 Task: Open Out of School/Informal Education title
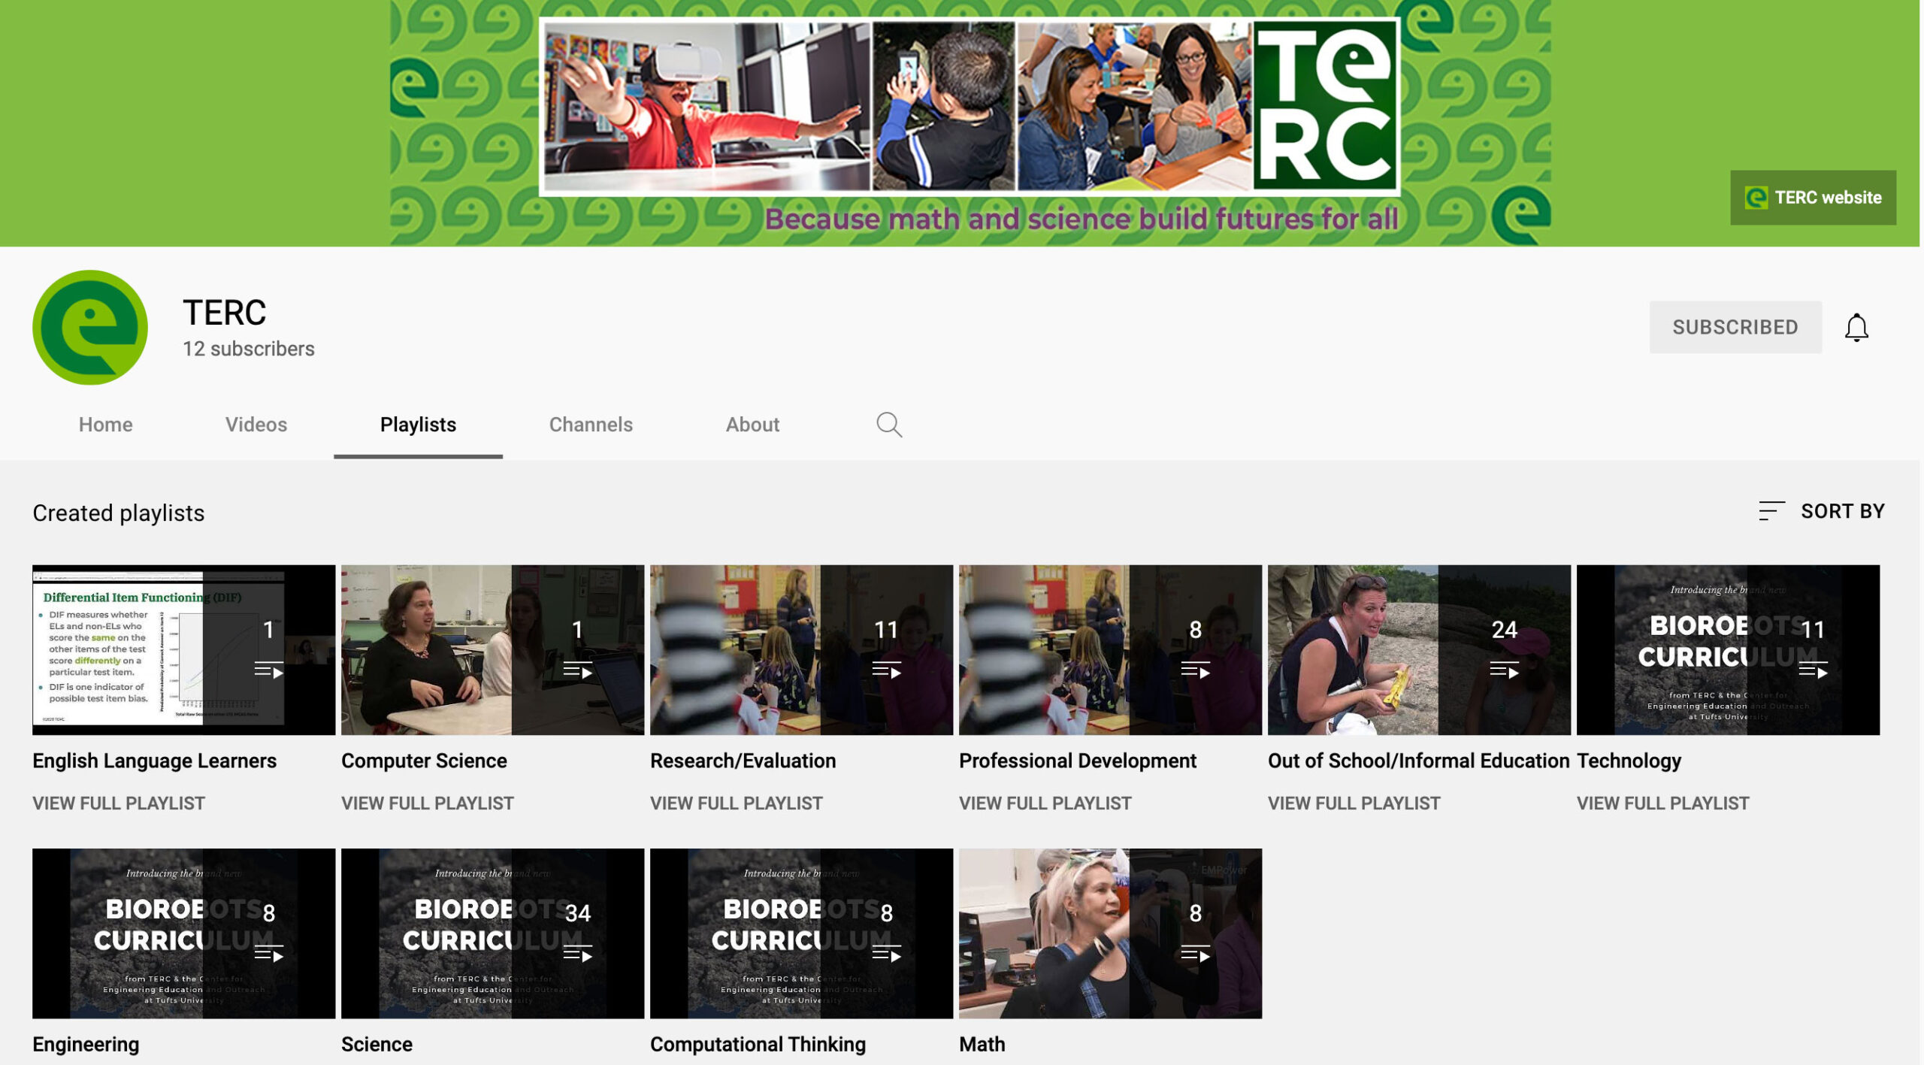pyautogui.click(x=1419, y=761)
